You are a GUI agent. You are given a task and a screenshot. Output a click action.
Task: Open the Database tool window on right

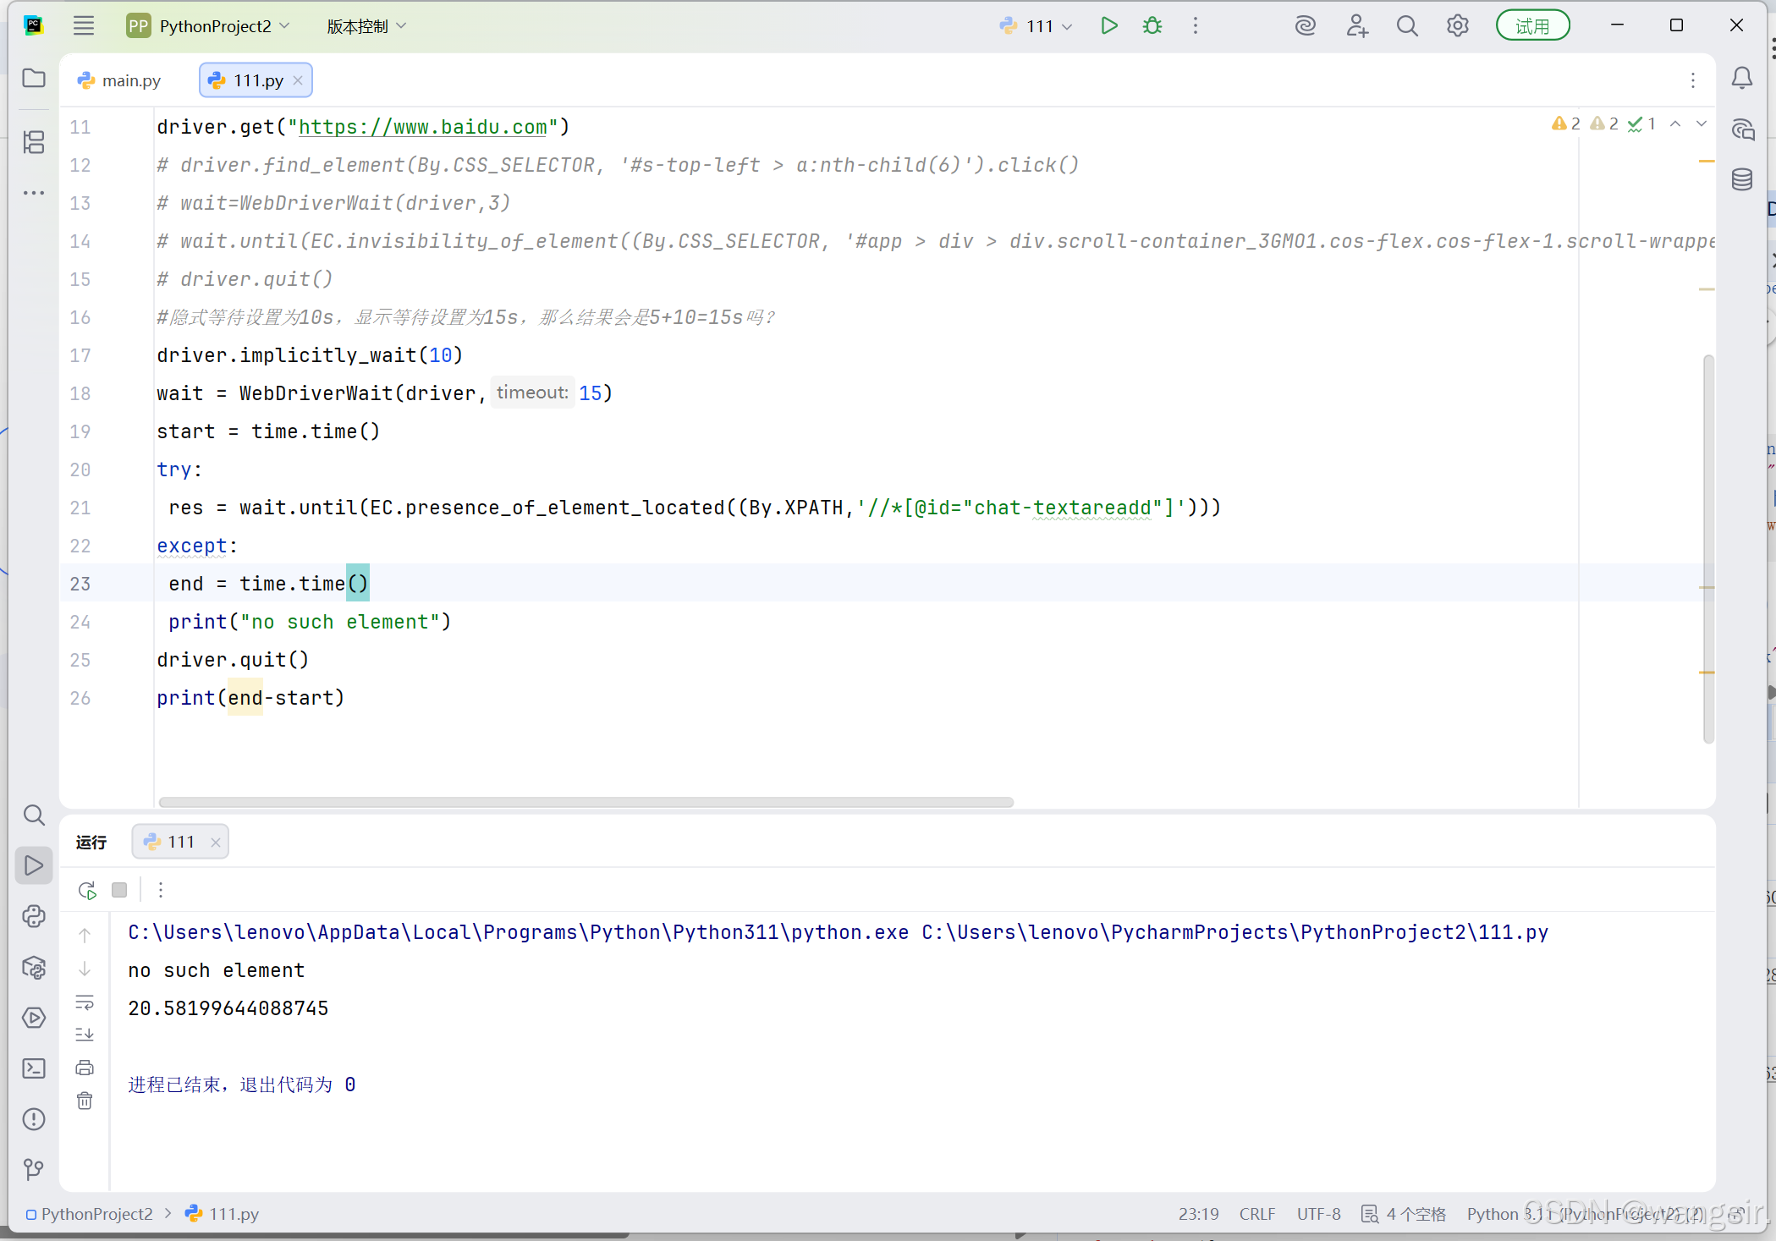[1742, 179]
